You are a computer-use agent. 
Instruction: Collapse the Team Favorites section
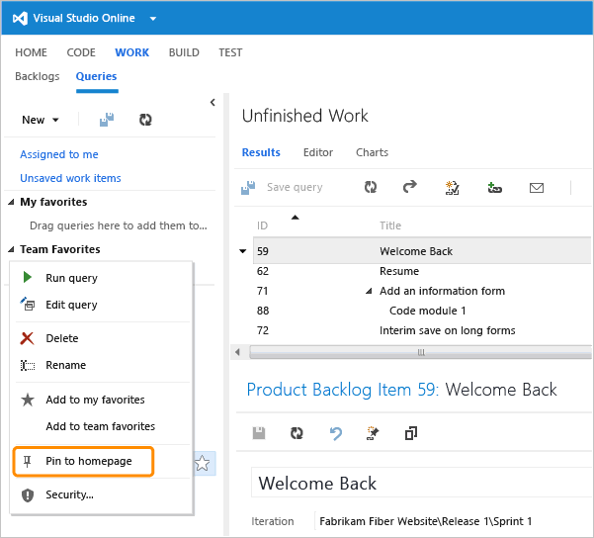click(11, 249)
